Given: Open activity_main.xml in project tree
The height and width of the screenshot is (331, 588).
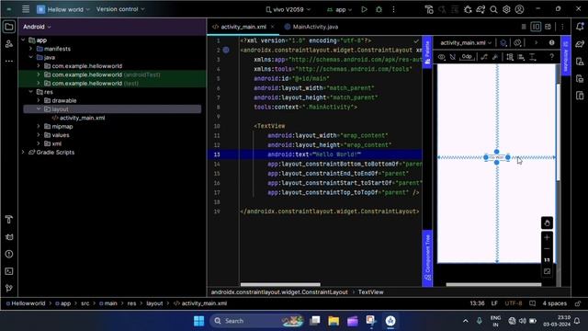Looking at the screenshot, I should [x=82, y=118].
